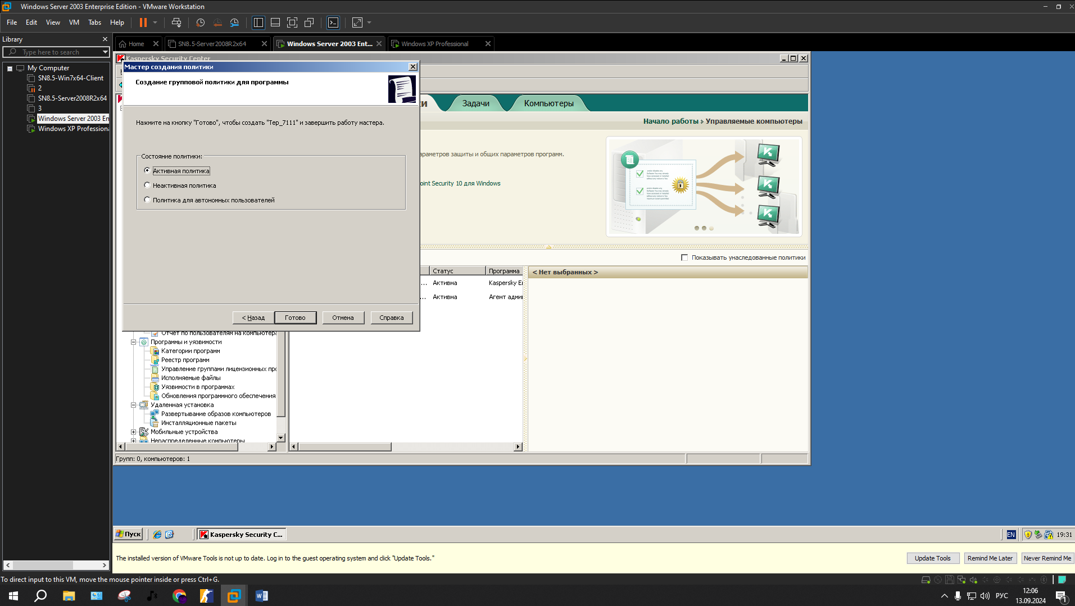The width and height of the screenshot is (1075, 606).
Task: Click the < Назад button
Action: [253, 318]
